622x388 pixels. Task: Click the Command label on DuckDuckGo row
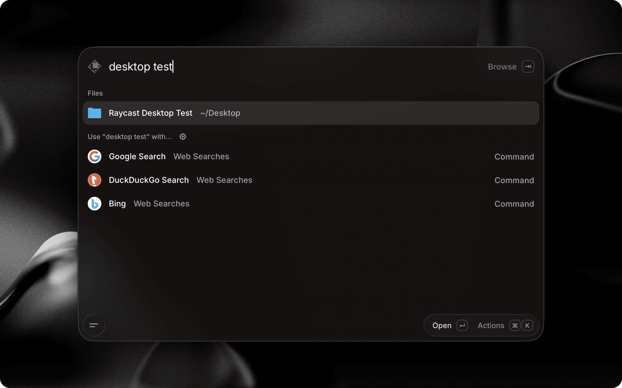tap(514, 180)
